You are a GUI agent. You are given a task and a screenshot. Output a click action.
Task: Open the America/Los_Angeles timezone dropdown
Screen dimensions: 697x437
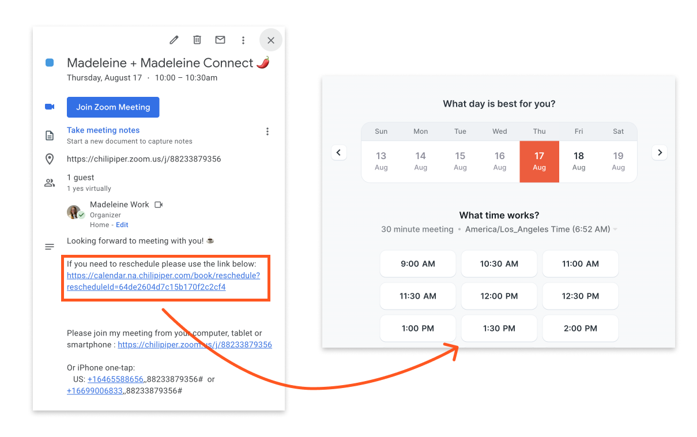(541, 229)
